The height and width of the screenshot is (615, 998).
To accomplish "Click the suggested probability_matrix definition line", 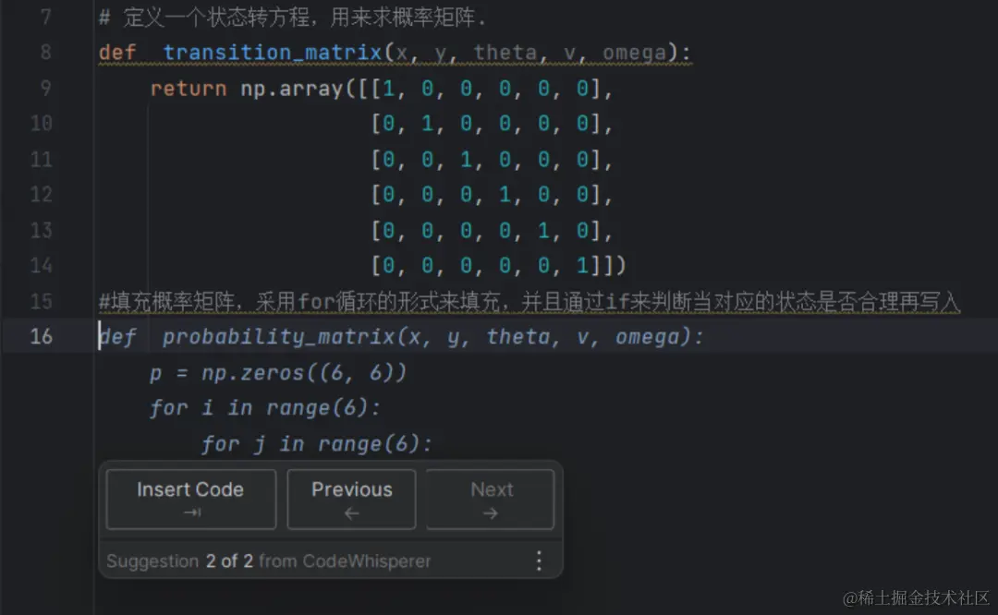I will [401, 336].
